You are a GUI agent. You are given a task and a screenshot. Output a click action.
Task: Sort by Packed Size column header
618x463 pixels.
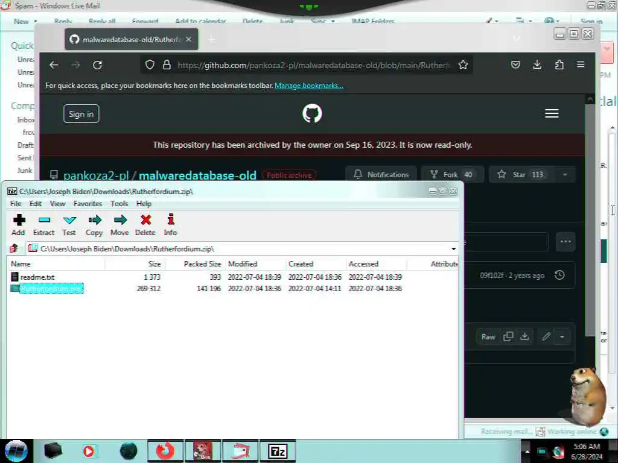(195, 264)
